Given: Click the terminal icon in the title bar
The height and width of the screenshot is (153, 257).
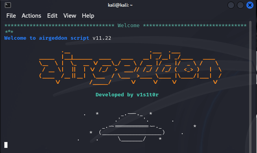Looking at the screenshot, I should (8, 5).
